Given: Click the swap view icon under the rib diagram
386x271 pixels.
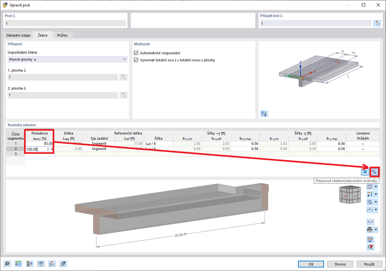Looking at the screenshot, I should [x=264, y=114].
